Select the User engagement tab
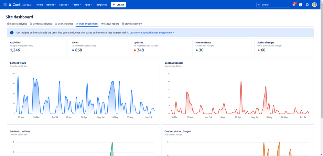The height and width of the screenshot is (156, 323). tap(87, 24)
